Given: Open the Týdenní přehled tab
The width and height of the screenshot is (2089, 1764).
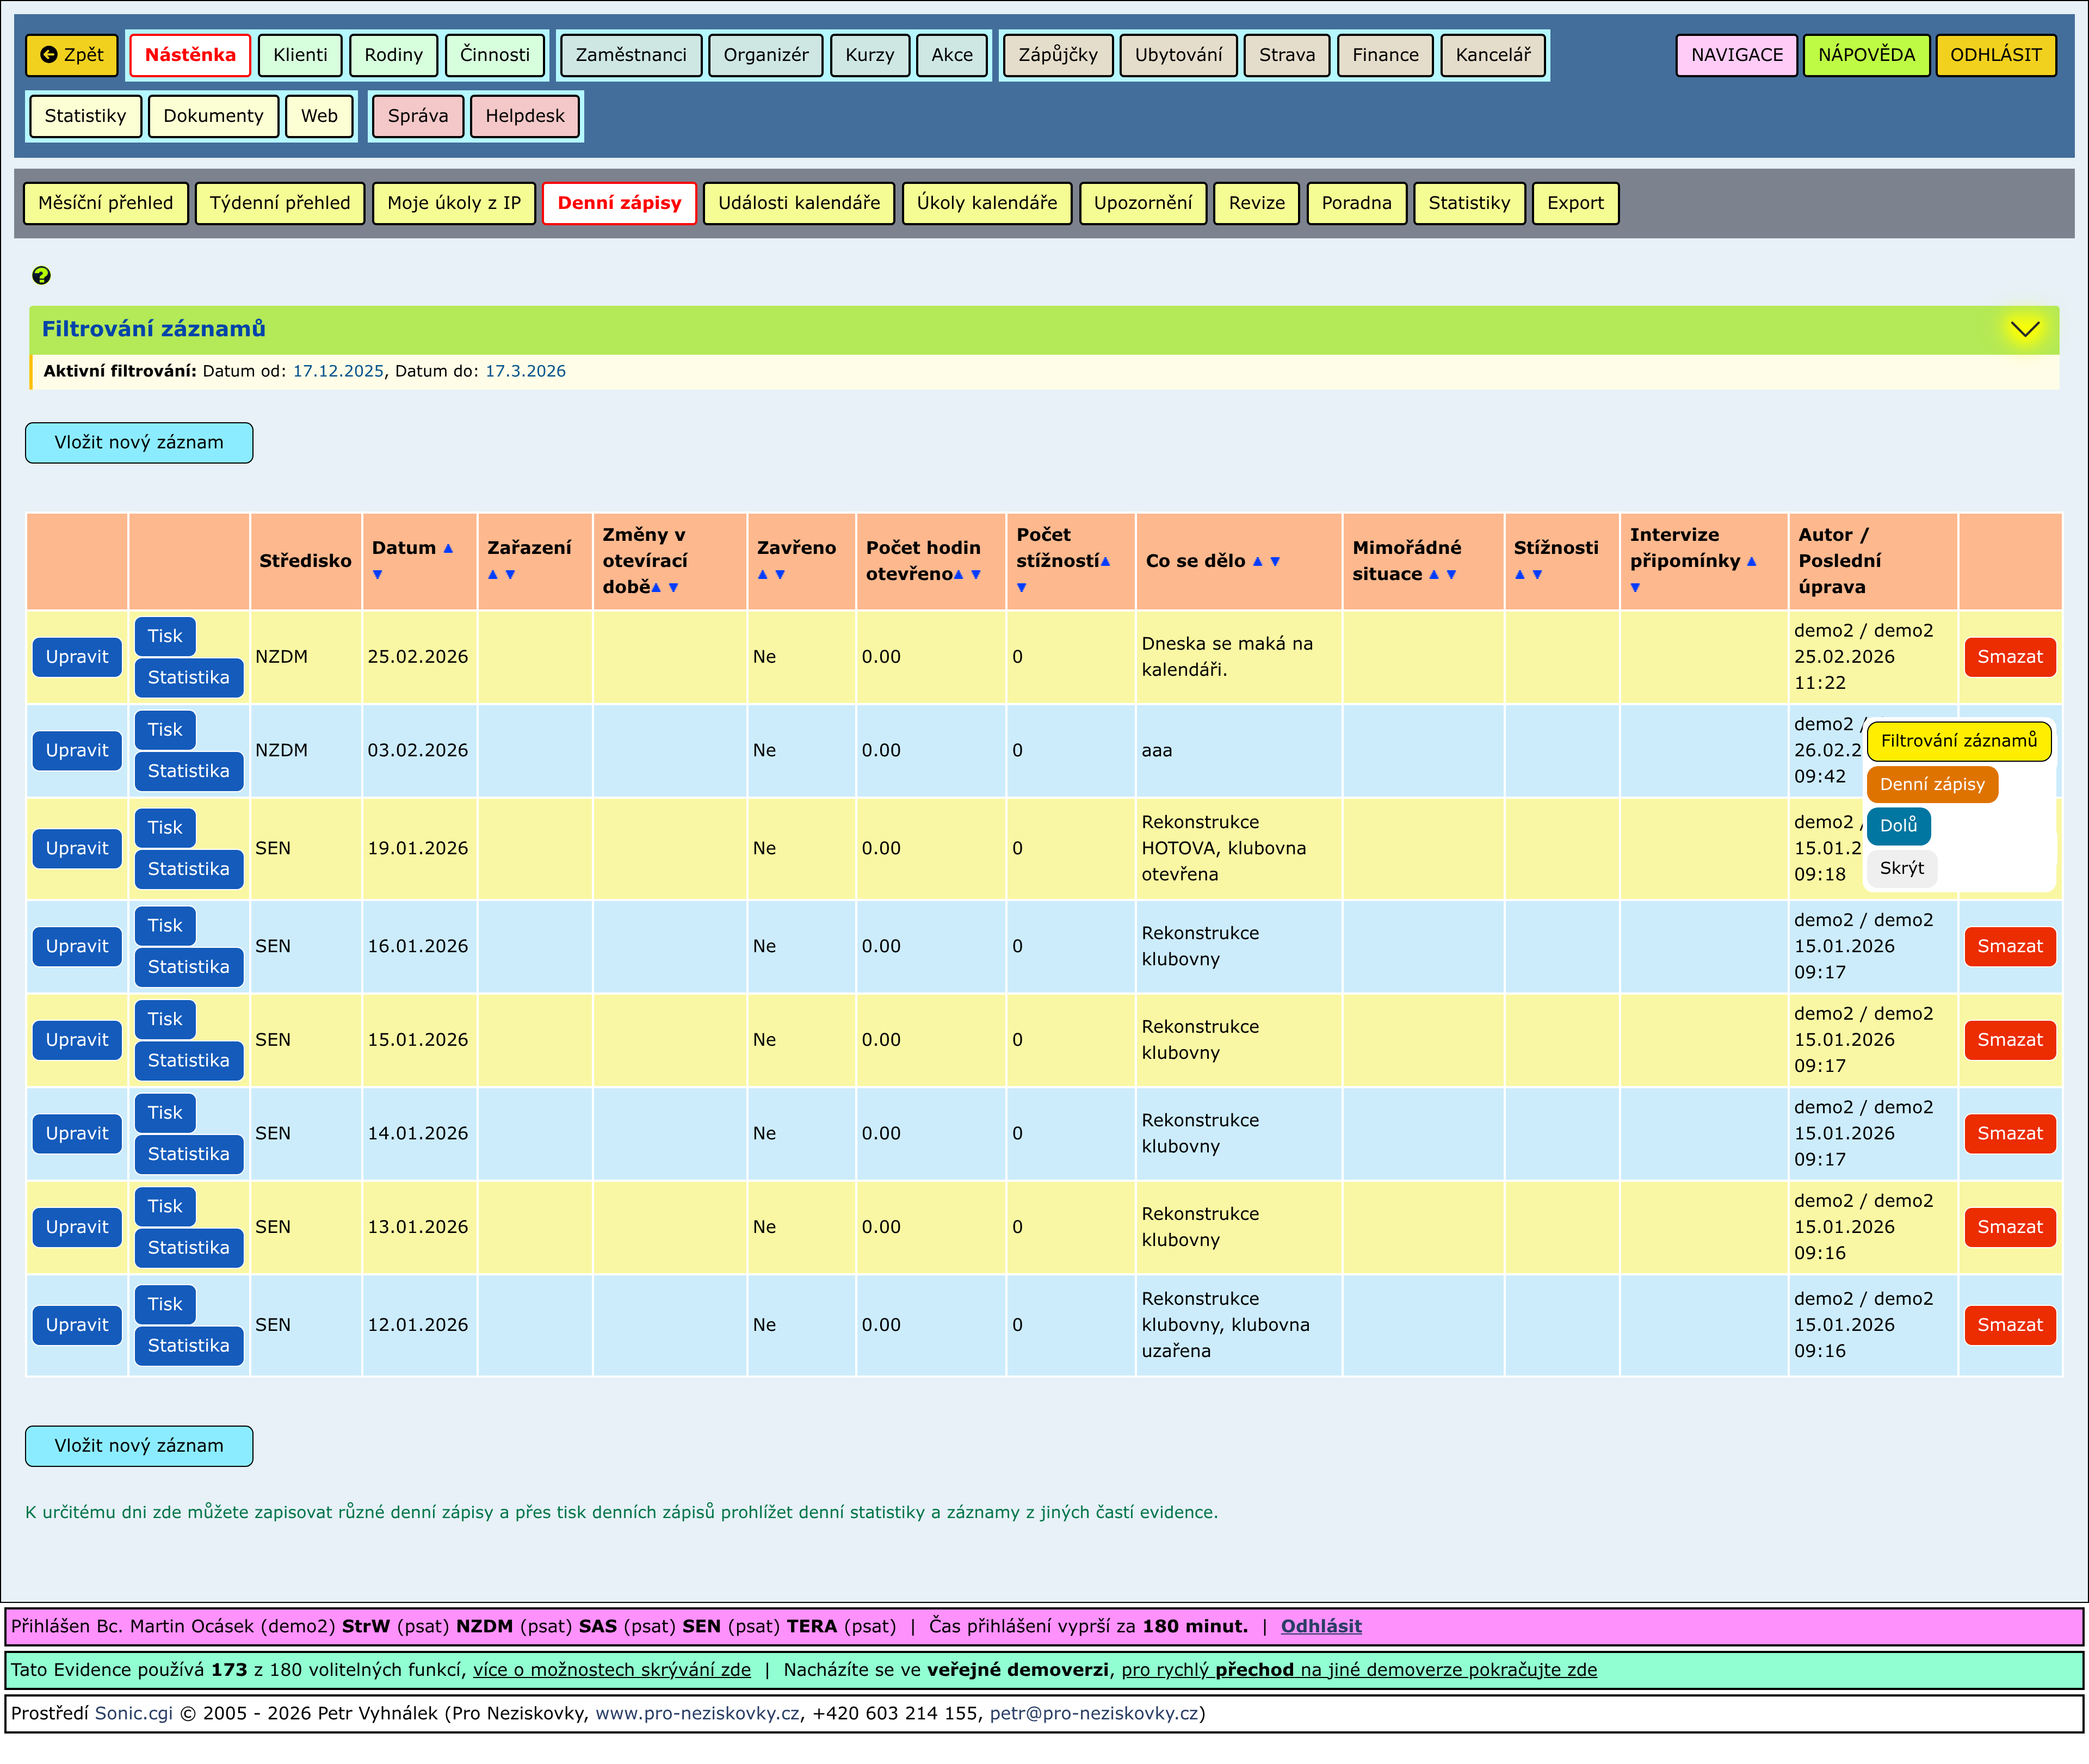Looking at the screenshot, I should click(x=280, y=203).
